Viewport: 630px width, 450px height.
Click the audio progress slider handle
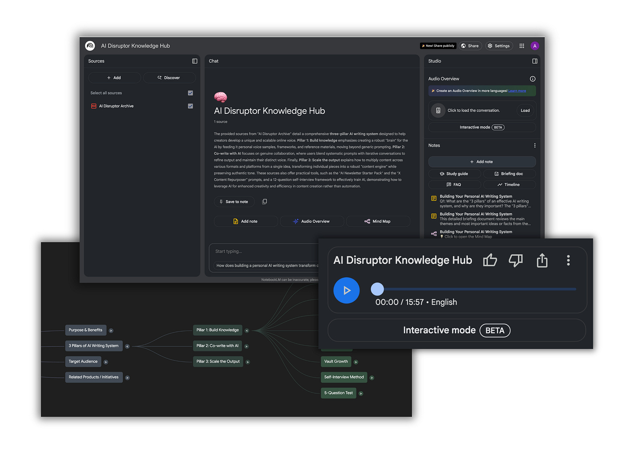[x=377, y=289]
